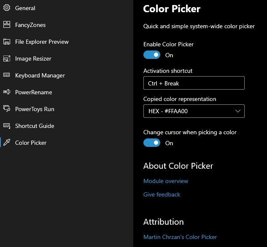Click the PowerToys Run magnifier icon
This screenshot has width=267, height=247.
click(7, 109)
